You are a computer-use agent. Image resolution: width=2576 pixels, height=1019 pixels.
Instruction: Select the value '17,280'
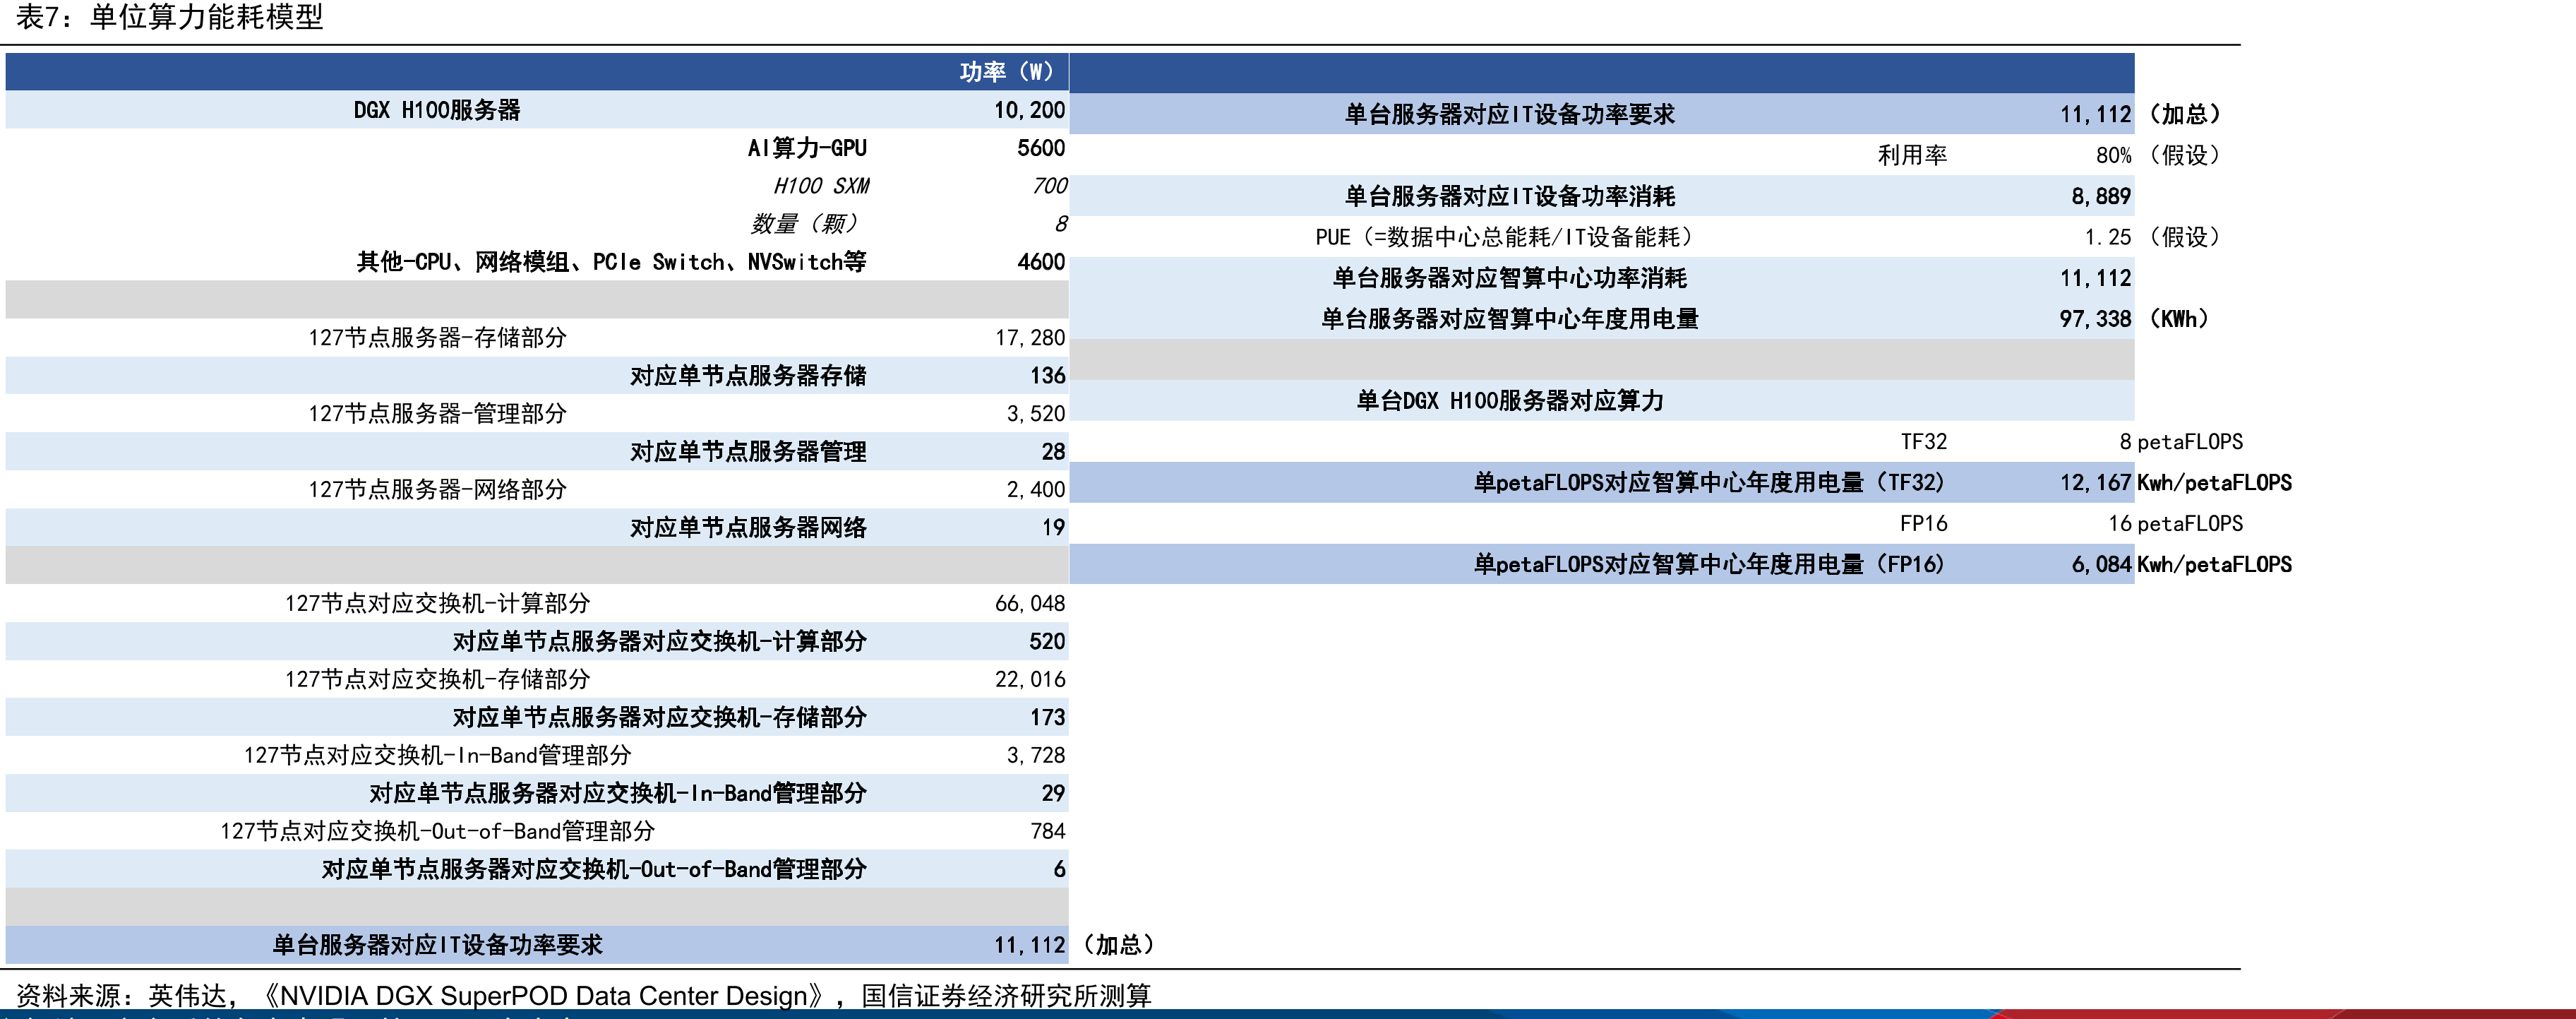(x=1030, y=338)
